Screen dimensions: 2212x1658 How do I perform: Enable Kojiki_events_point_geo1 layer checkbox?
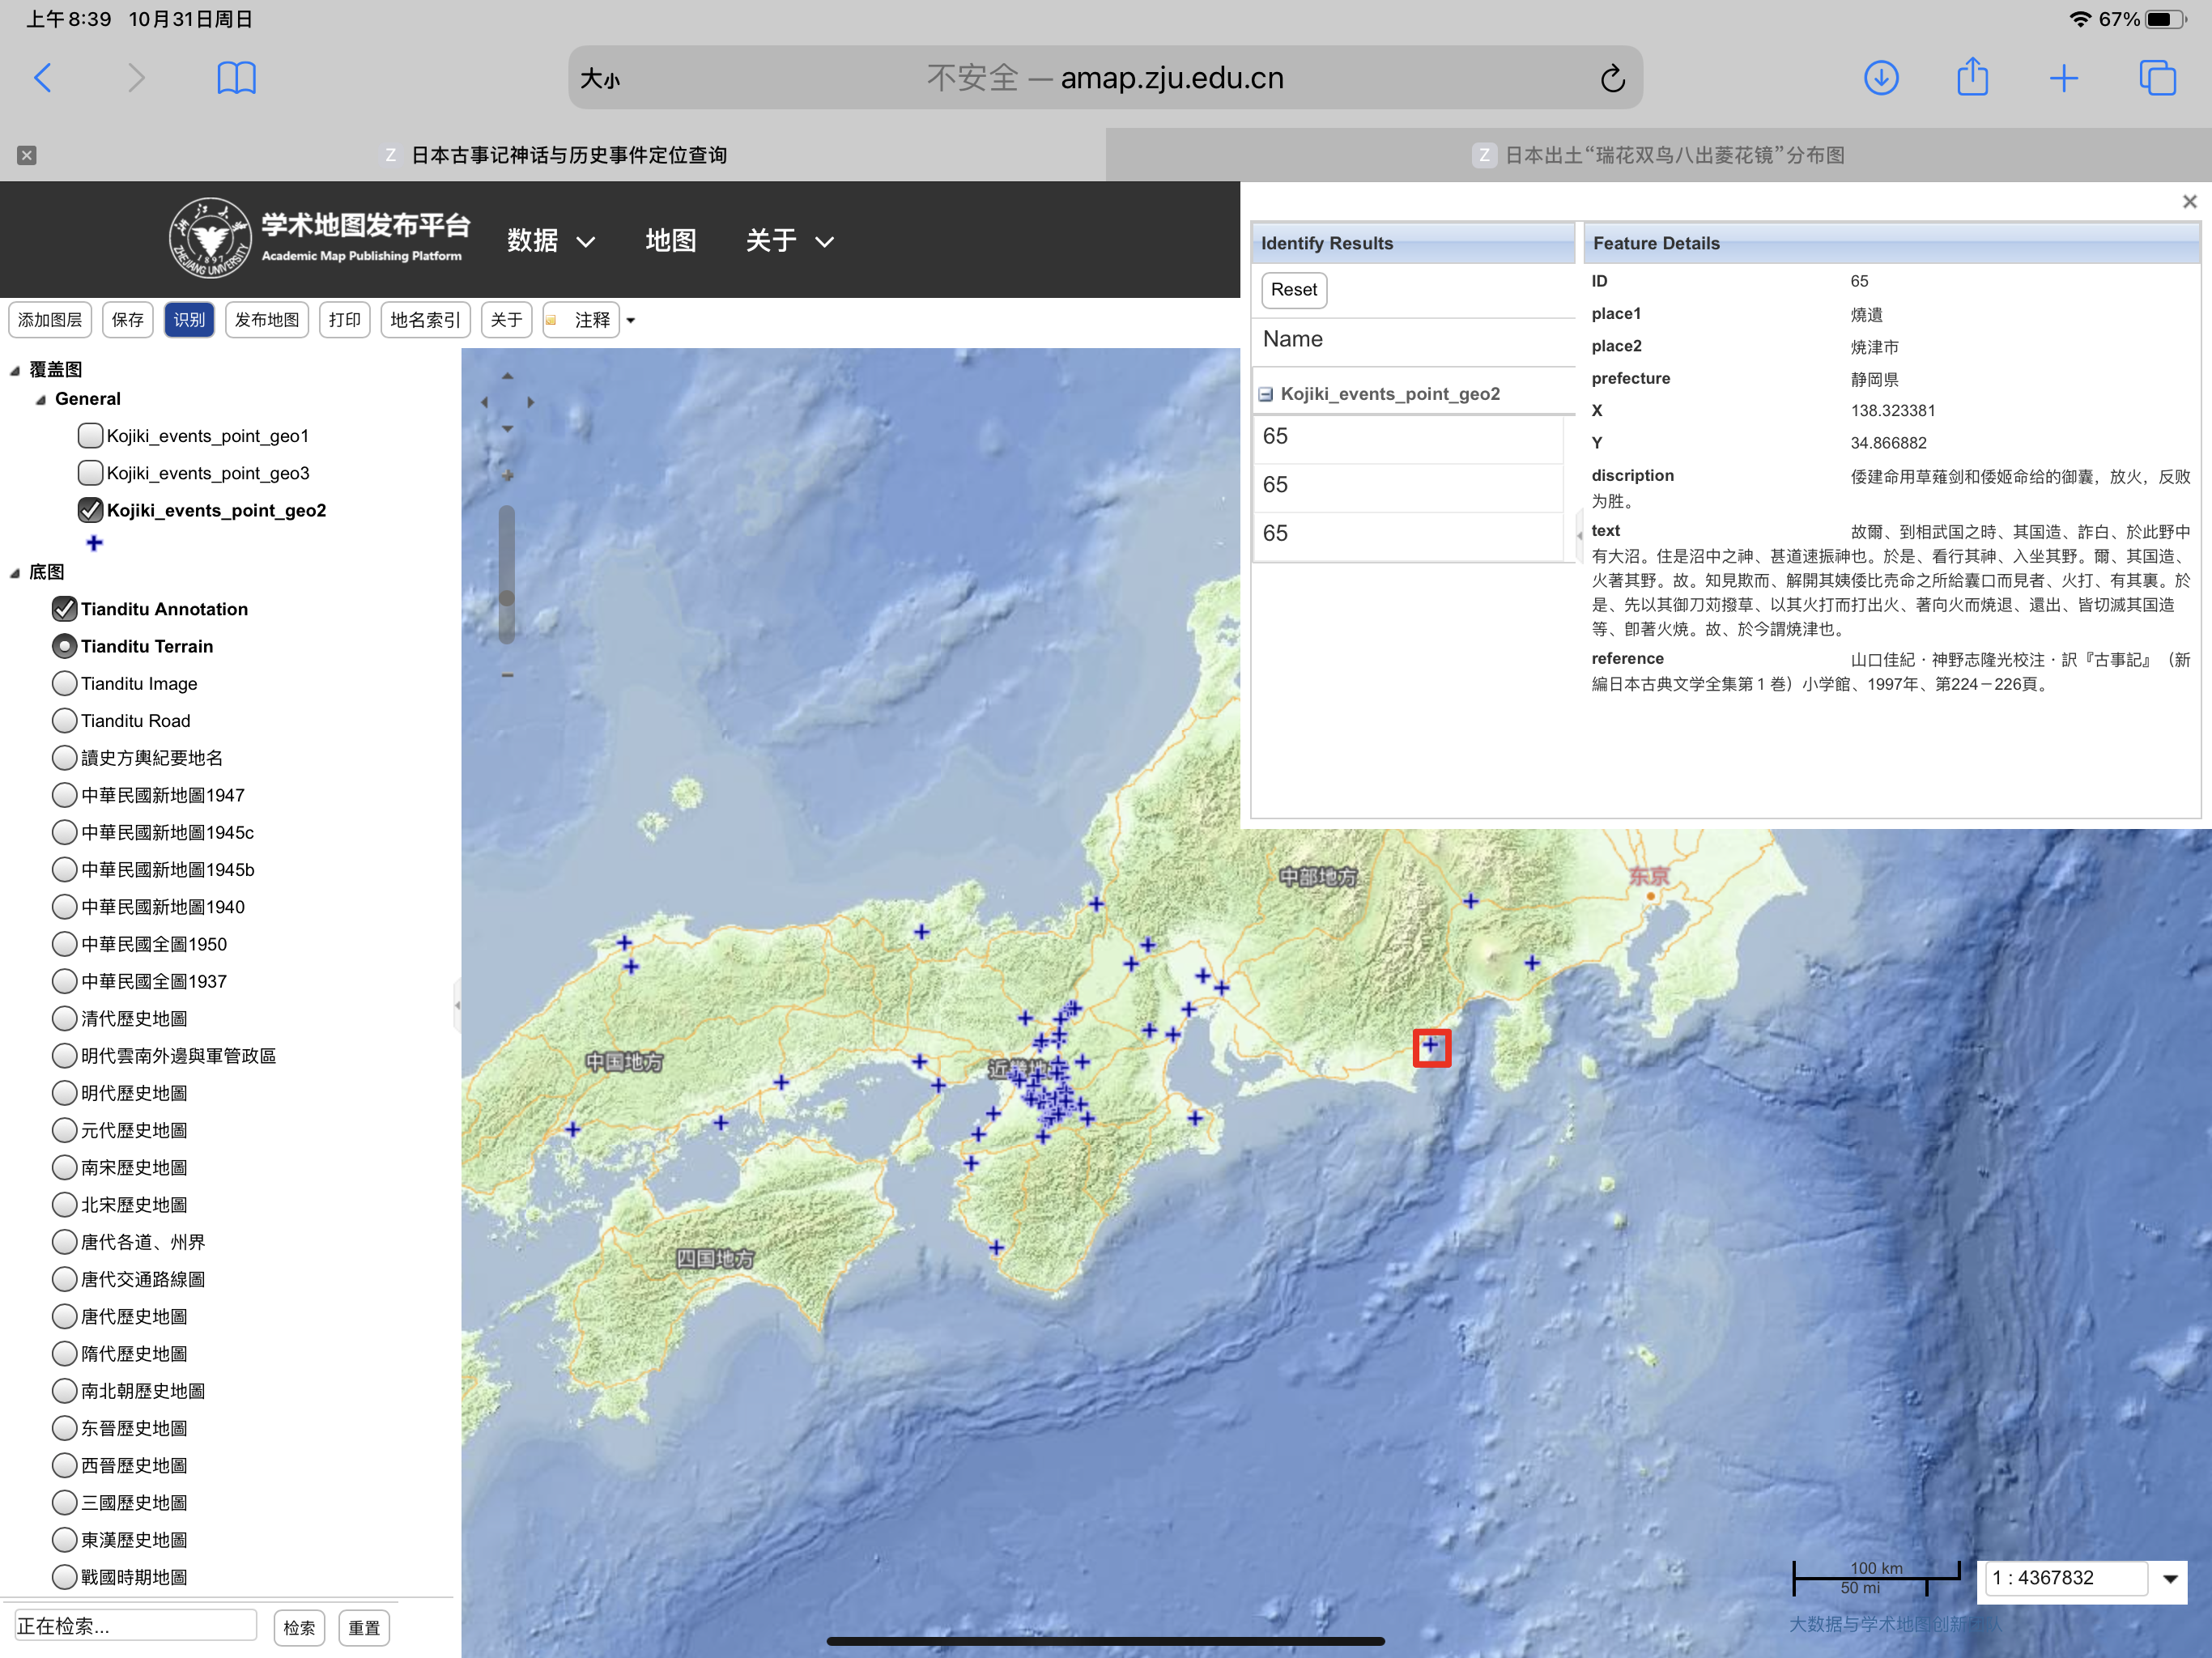90,435
